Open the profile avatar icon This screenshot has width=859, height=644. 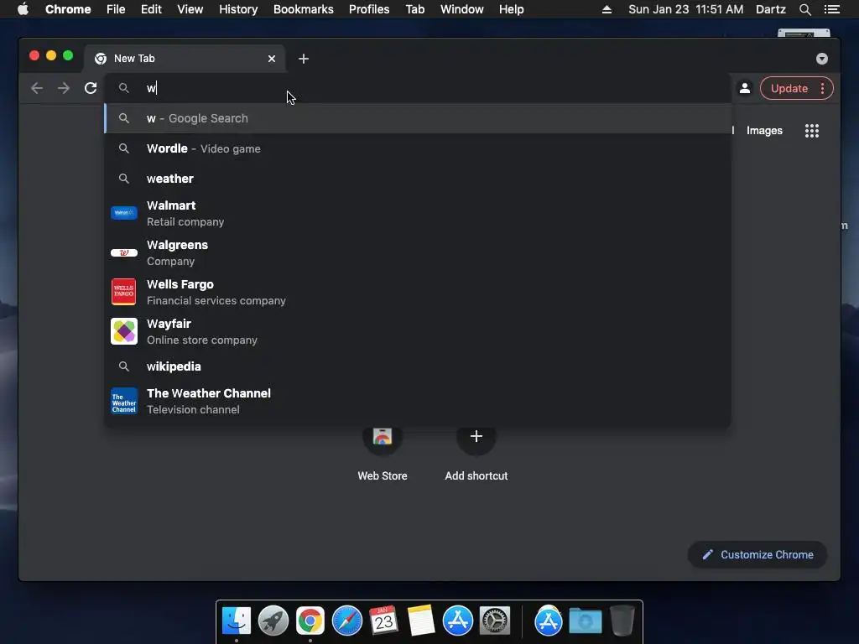(745, 88)
